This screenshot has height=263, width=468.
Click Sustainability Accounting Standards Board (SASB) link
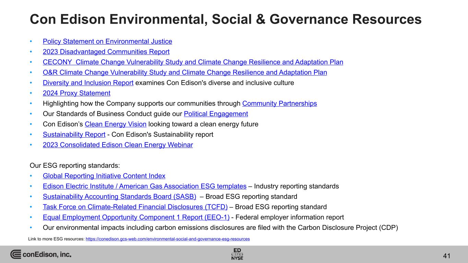(x=119, y=197)
